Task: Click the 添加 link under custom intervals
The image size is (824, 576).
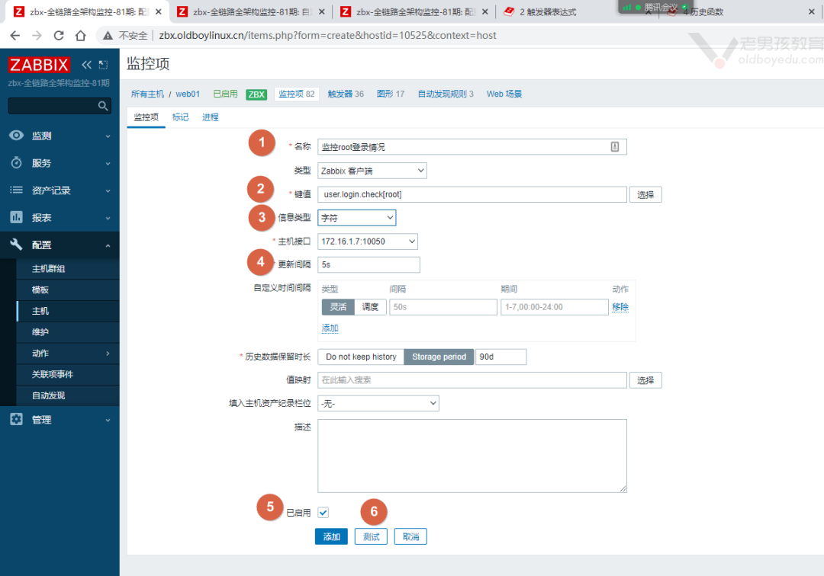Action: point(330,328)
